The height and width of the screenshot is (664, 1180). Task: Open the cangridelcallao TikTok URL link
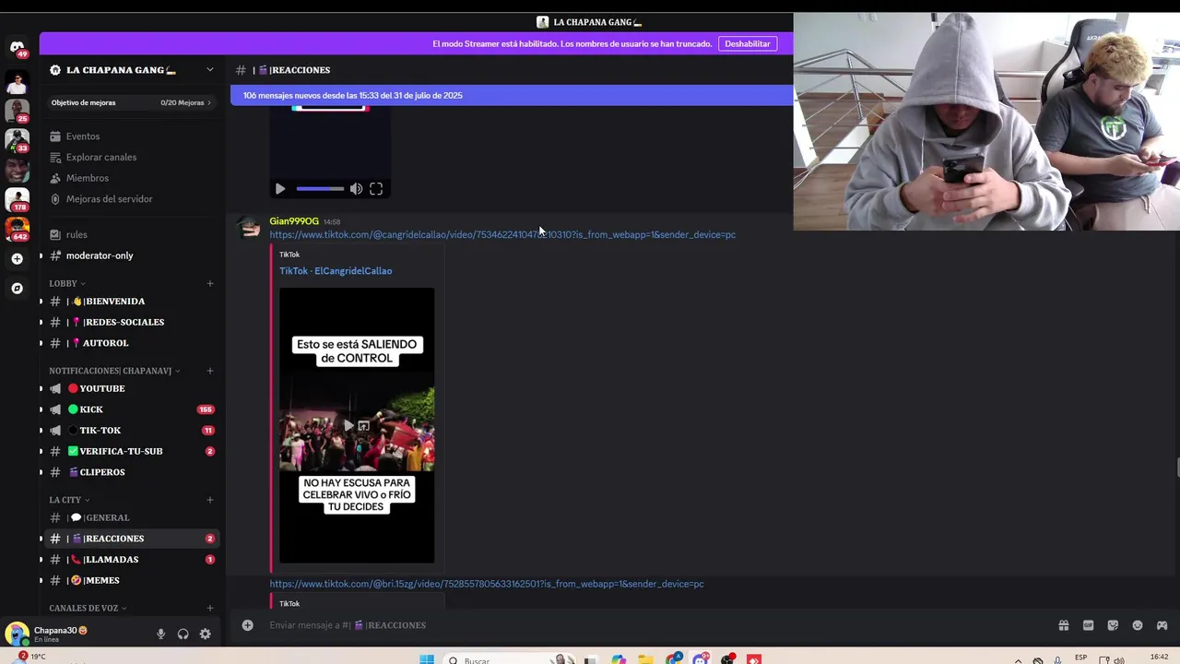(502, 234)
